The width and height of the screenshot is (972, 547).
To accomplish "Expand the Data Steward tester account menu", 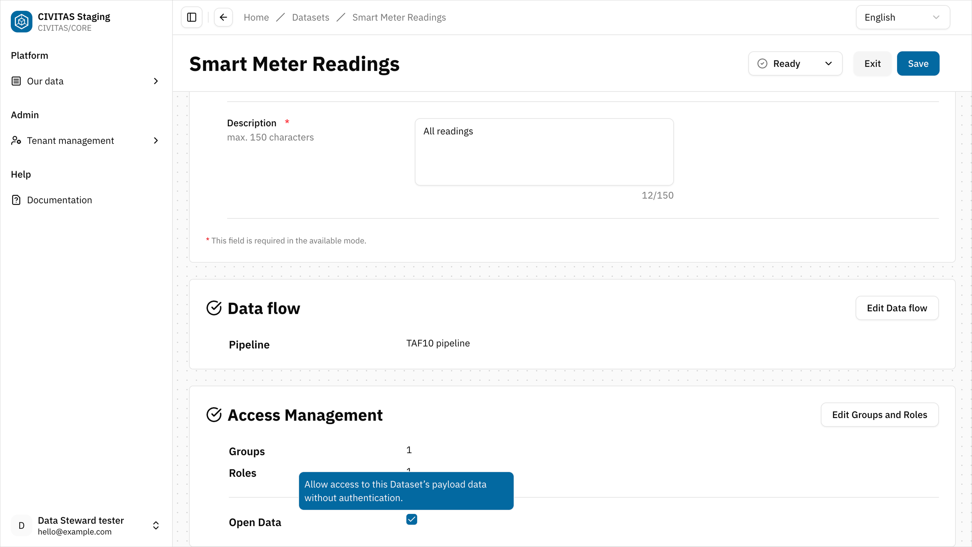I will [156, 525].
